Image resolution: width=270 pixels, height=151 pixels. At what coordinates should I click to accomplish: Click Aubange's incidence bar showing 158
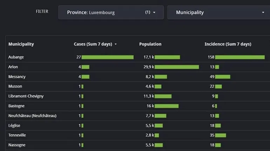(239, 57)
